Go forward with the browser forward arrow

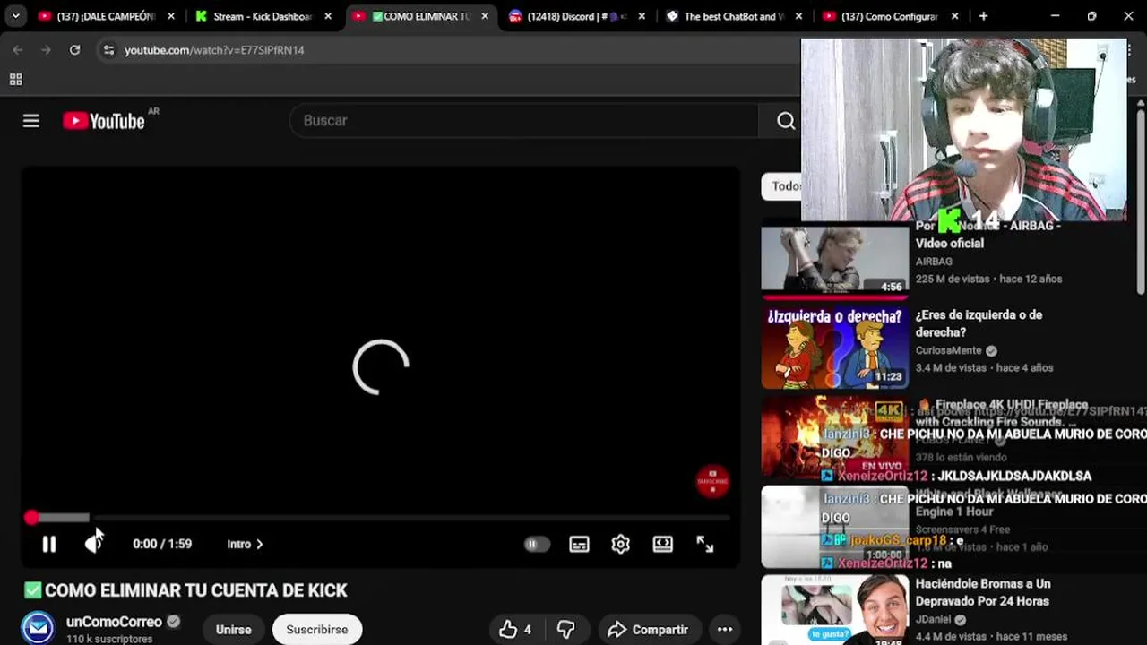point(46,50)
